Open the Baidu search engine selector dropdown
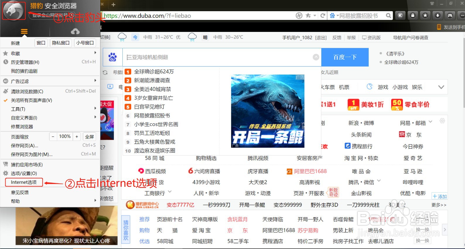 pyautogui.click(x=334, y=16)
